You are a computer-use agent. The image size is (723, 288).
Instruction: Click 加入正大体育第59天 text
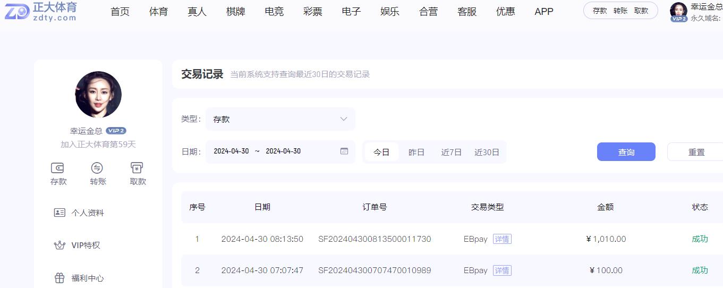click(x=98, y=145)
